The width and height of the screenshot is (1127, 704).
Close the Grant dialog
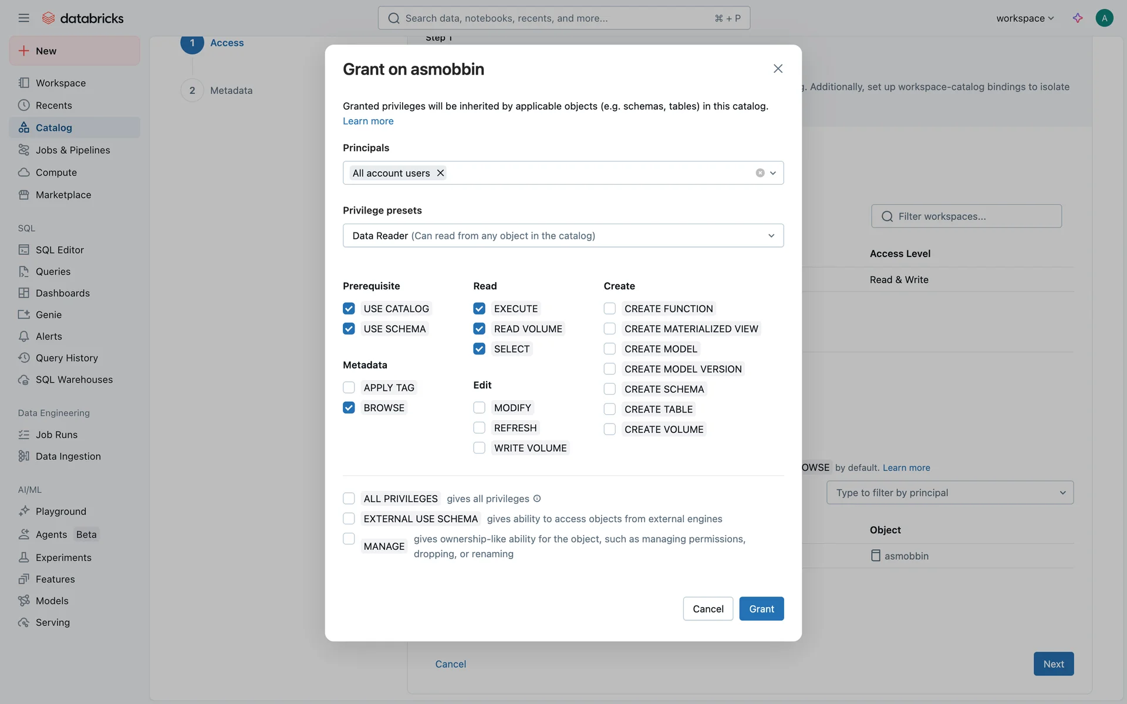click(778, 69)
